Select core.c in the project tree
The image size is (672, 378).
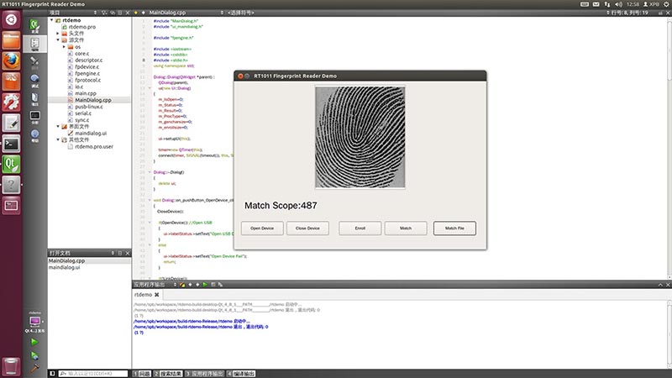point(81,54)
